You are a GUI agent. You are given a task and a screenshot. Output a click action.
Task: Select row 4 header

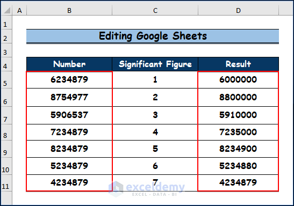point(6,64)
